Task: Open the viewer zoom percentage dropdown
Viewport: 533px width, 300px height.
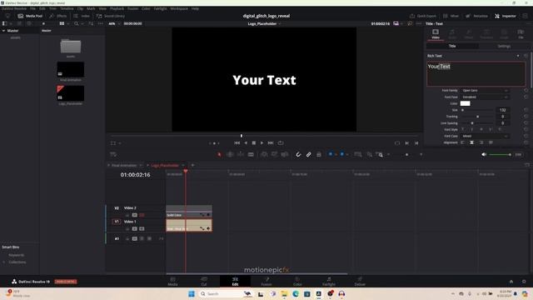Action: (113, 24)
